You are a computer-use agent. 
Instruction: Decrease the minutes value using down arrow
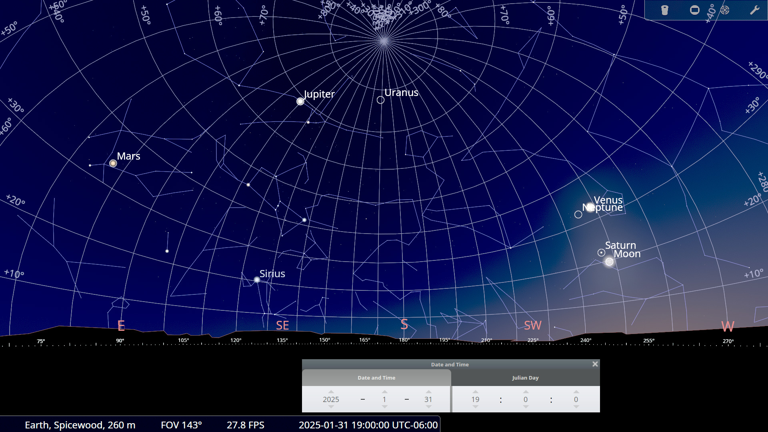(x=526, y=407)
